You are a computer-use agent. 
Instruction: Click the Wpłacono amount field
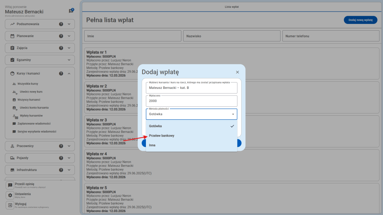click(x=191, y=101)
